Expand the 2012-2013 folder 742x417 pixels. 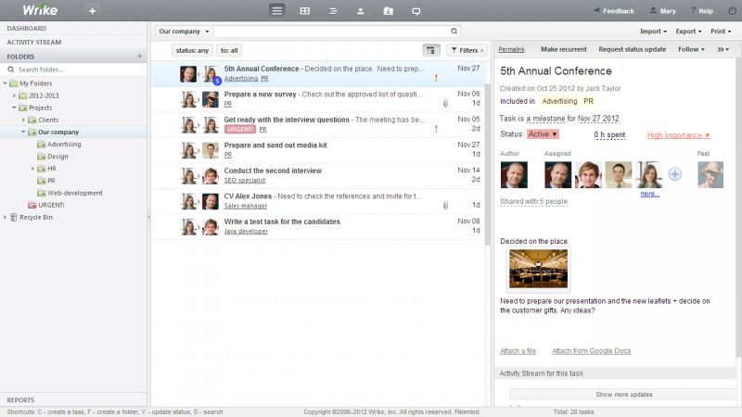point(14,95)
